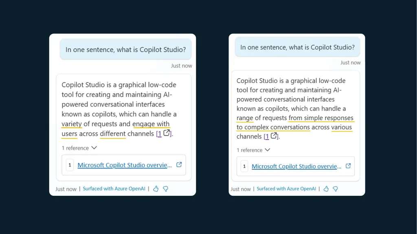Image resolution: width=417 pixels, height=234 pixels.
Task: Click 'Just now' footer text in right card
Action: [x=241, y=189]
